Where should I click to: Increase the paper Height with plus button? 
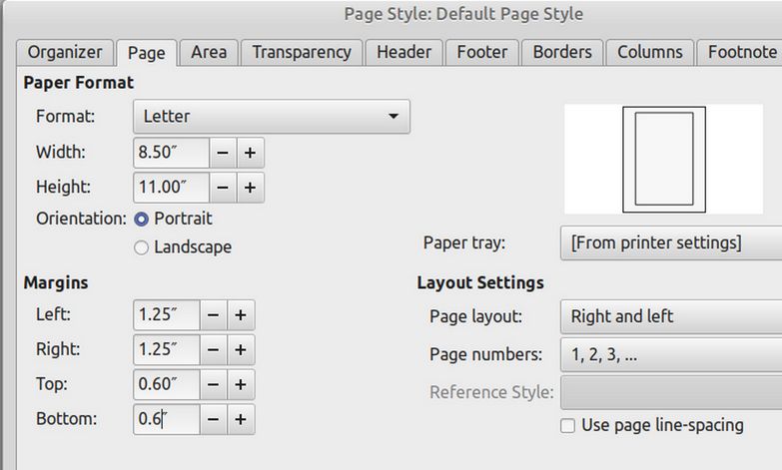point(250,187)
